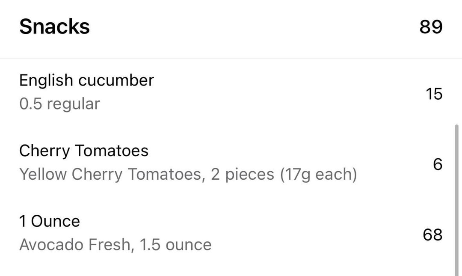Tap the Snacks total calories 89
Image resolution: width=462 pixels, height=276 pixels.
click(431, 27)
